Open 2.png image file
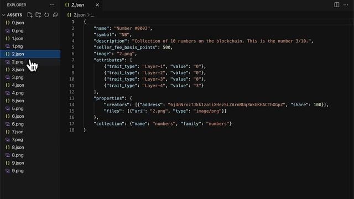The image size is (354, 199). (x=30, y=62)
